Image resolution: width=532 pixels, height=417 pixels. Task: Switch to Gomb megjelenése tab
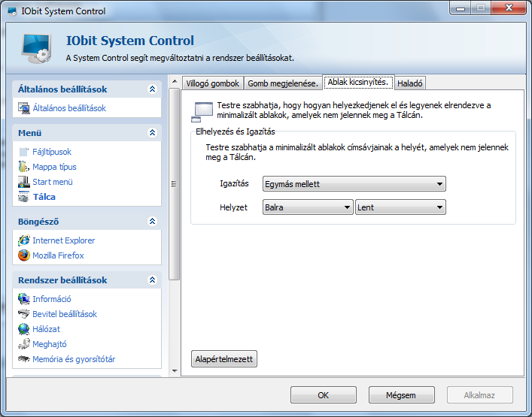(x=283, y=83)
